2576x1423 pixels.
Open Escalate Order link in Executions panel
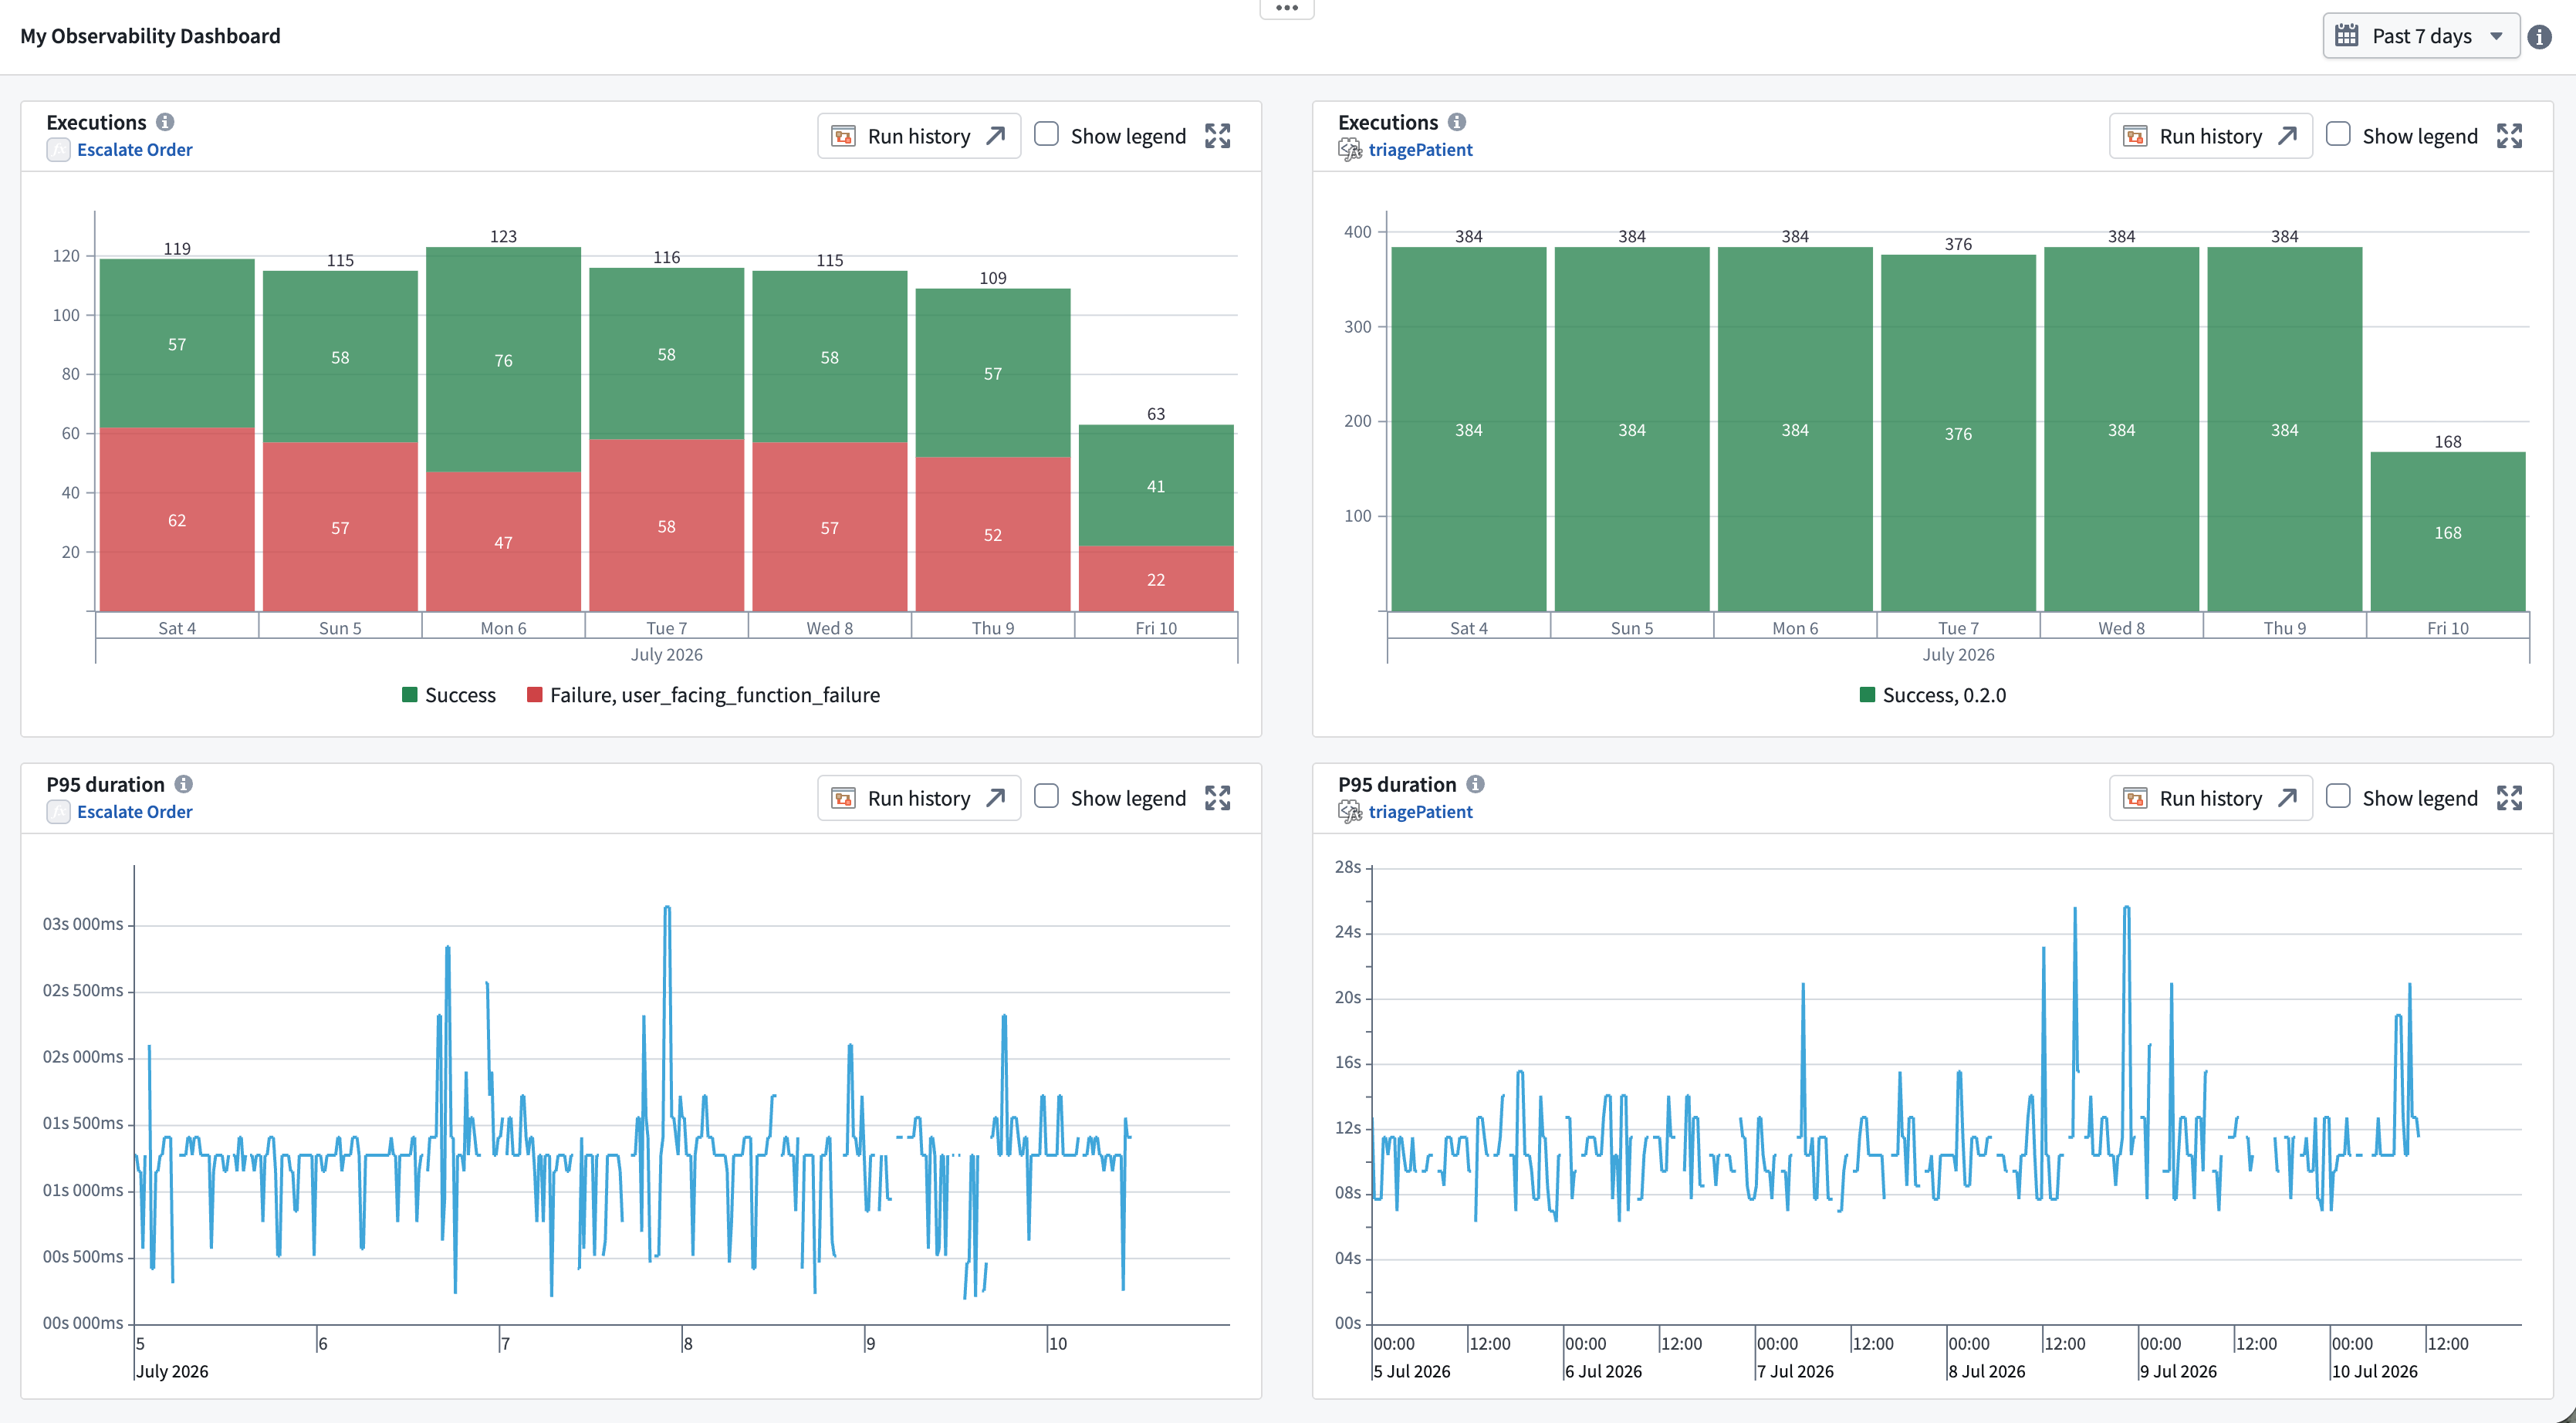click(134, 150)
